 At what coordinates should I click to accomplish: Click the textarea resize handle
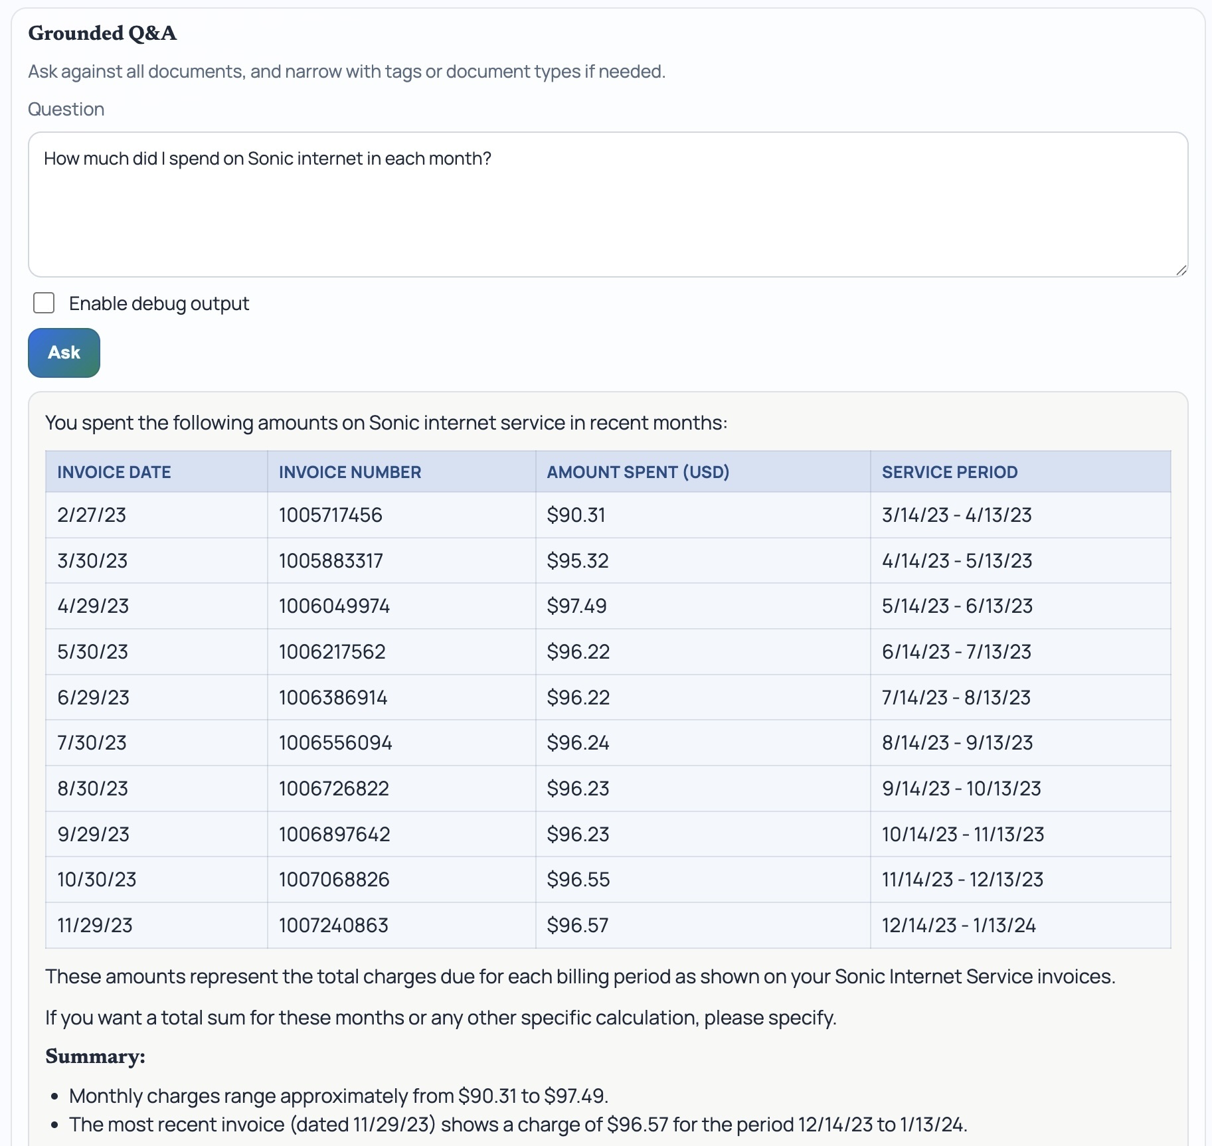(x=1181, y=270)
